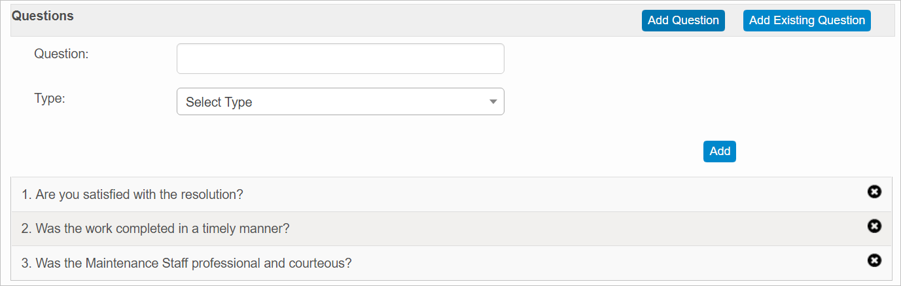This screenshot has height=286, width=901.
Task: Click the '3.' number of the third question
Action: click(x=26, y=263)
